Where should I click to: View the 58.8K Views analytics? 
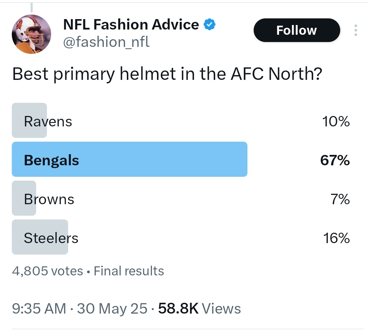point(199,308)
